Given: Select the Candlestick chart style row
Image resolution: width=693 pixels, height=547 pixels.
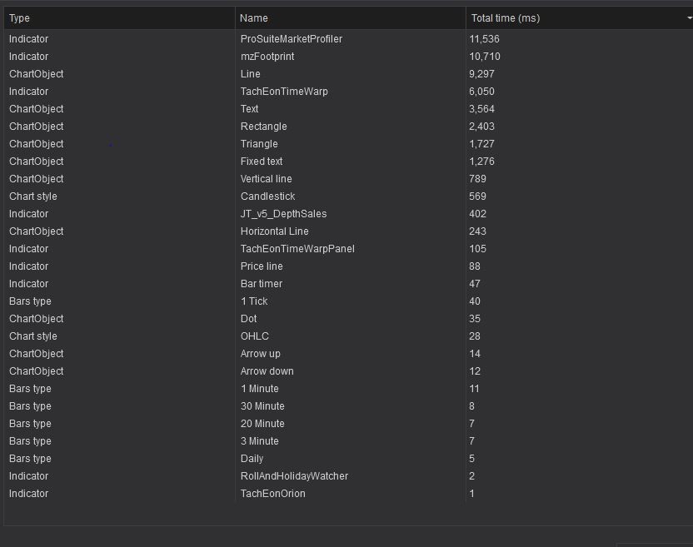Looking at the screenshot, I should click(x=267, y=196).
